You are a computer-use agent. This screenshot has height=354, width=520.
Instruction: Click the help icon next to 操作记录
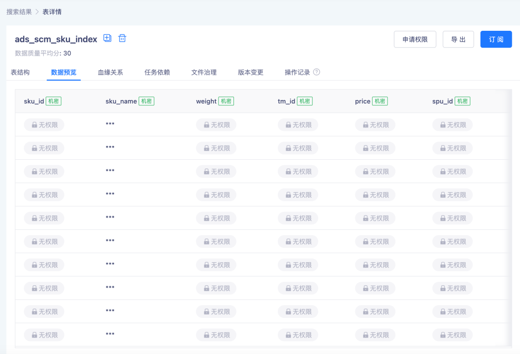pos(316,72)
